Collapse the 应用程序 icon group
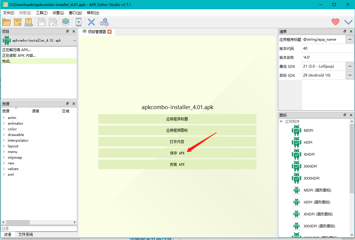 [281, 121]
